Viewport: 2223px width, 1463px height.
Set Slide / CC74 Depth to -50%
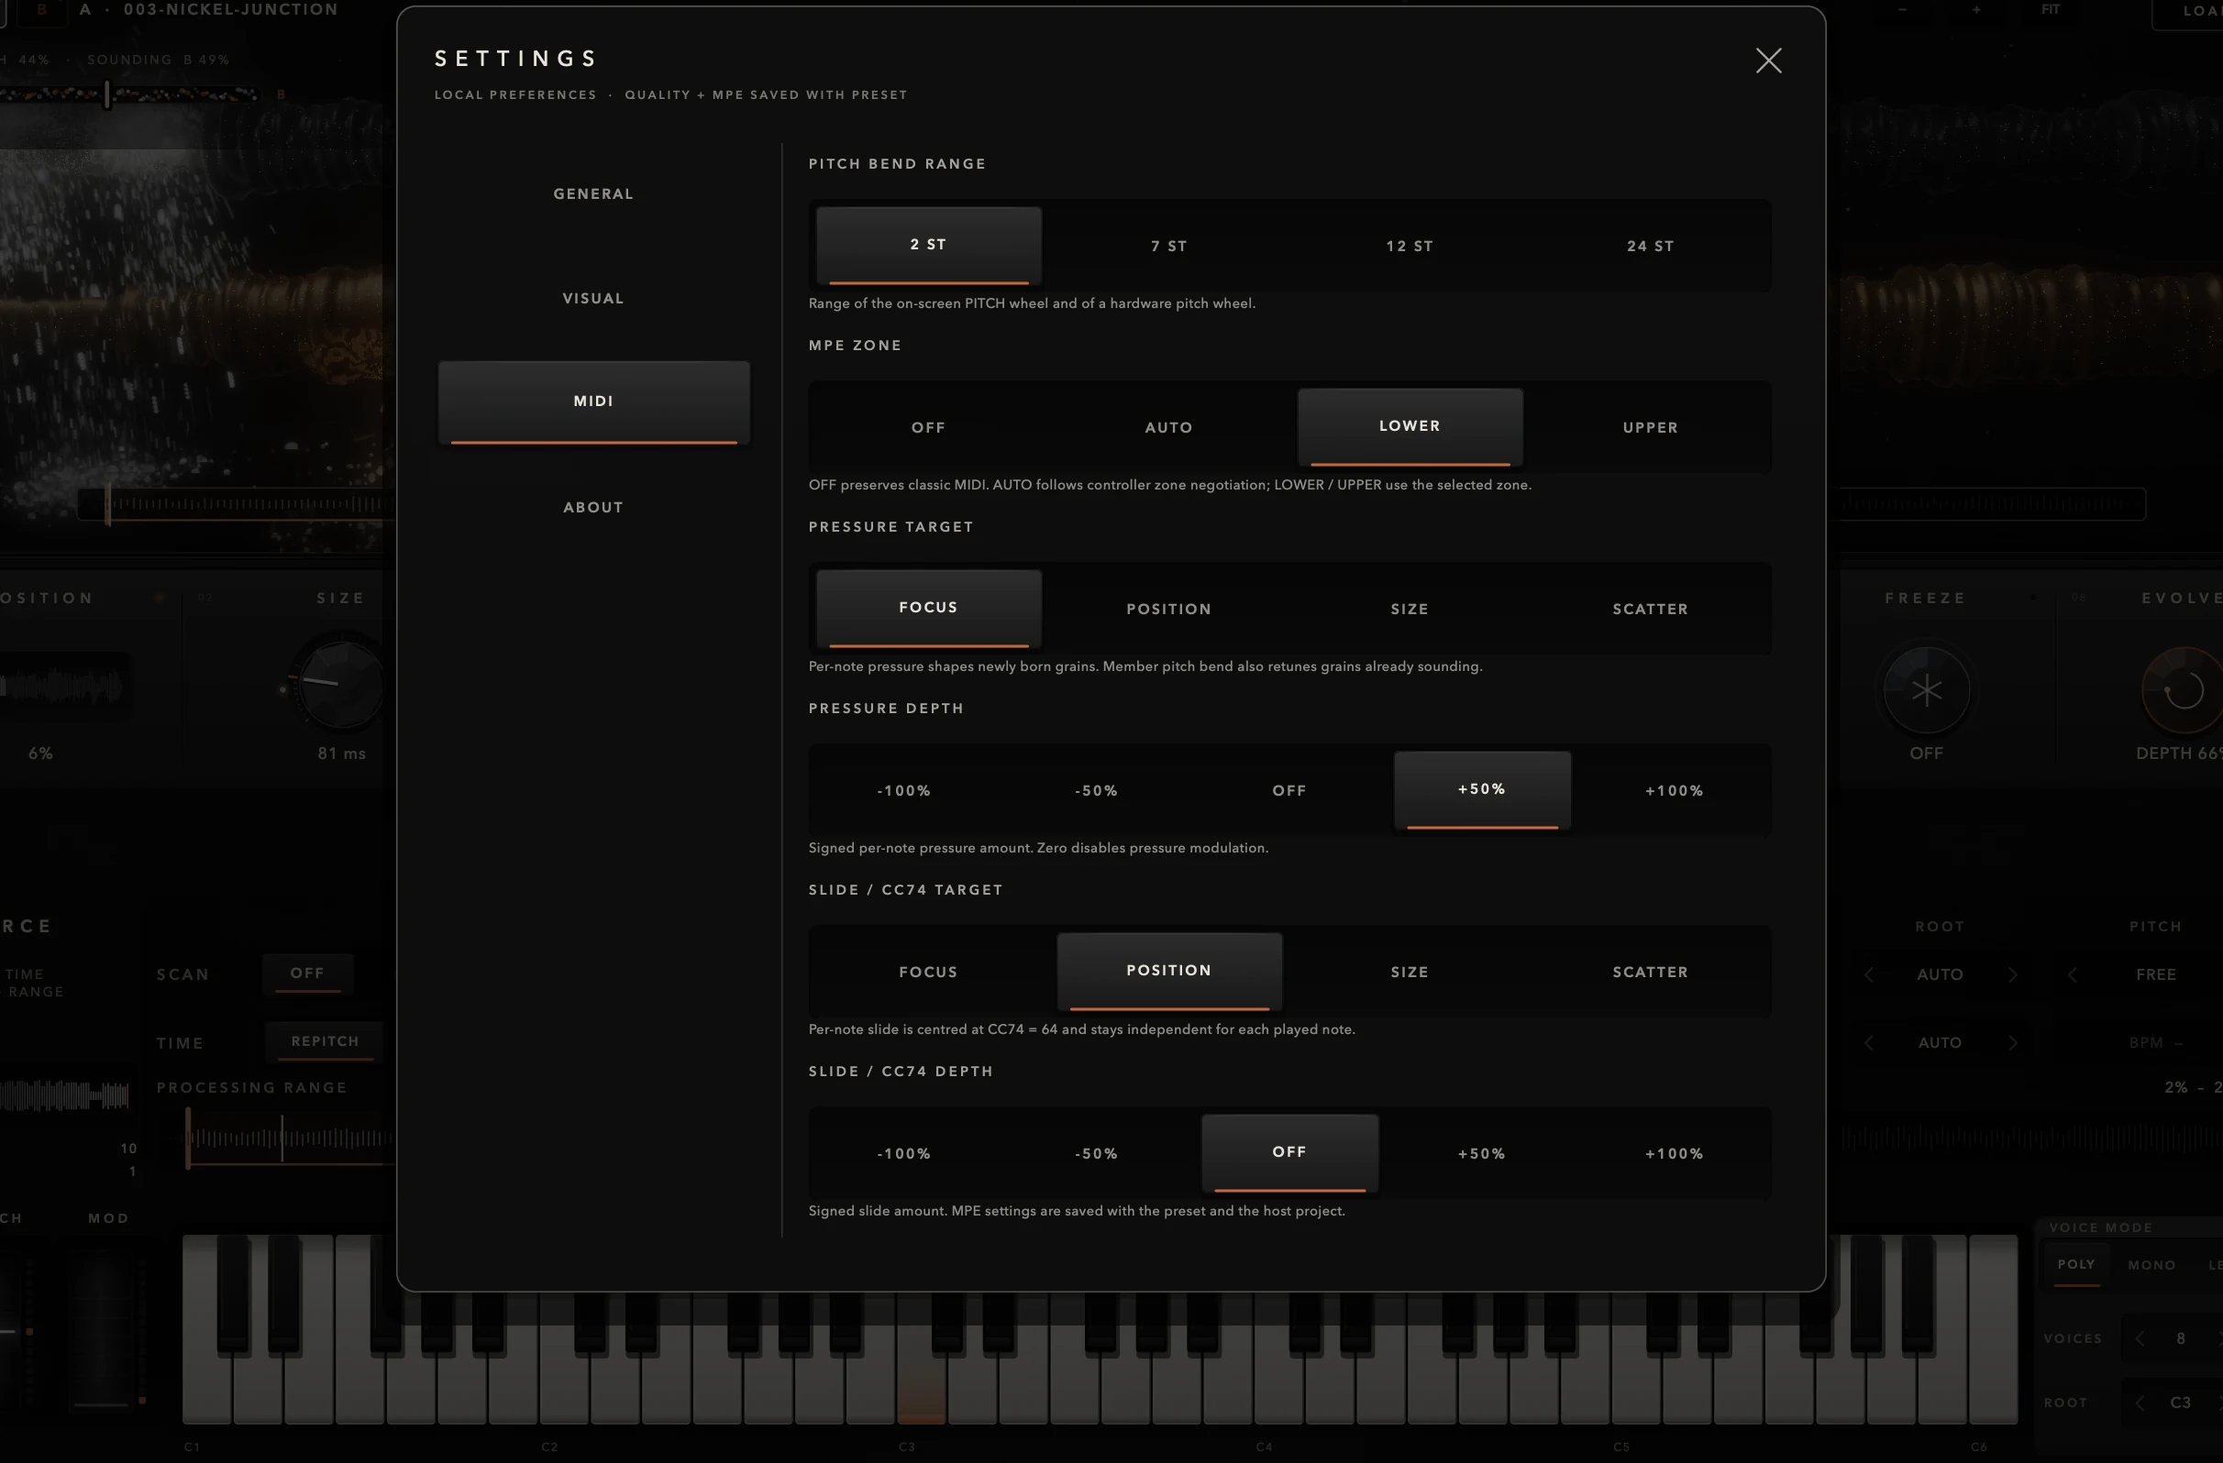point(1097,1153)
